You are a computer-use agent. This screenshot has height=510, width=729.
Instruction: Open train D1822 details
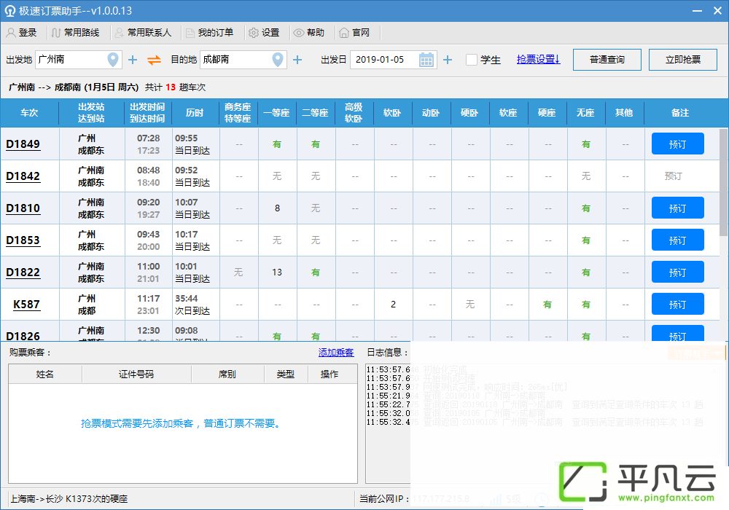pyautogui.click(x=23, y=272)
